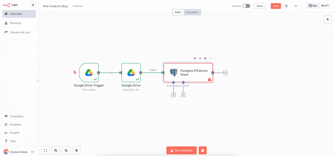Click the zoom out magnifier icon
Image resolution: width=334 pixels, height=156 pixels.
click(66, 150)
